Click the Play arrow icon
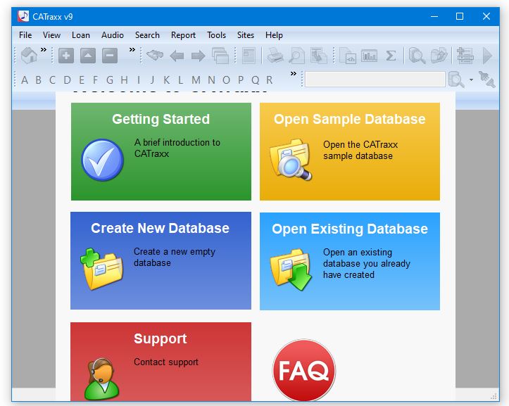 [487, 56]
